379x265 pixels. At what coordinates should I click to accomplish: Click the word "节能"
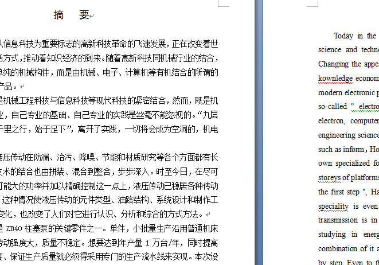(110, 157)
